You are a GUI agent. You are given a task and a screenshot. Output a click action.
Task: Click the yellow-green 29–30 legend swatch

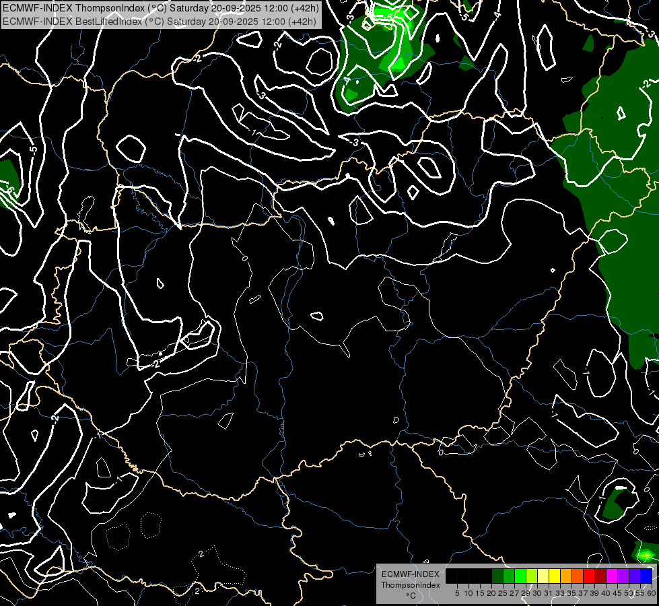(x=532, y=576)
